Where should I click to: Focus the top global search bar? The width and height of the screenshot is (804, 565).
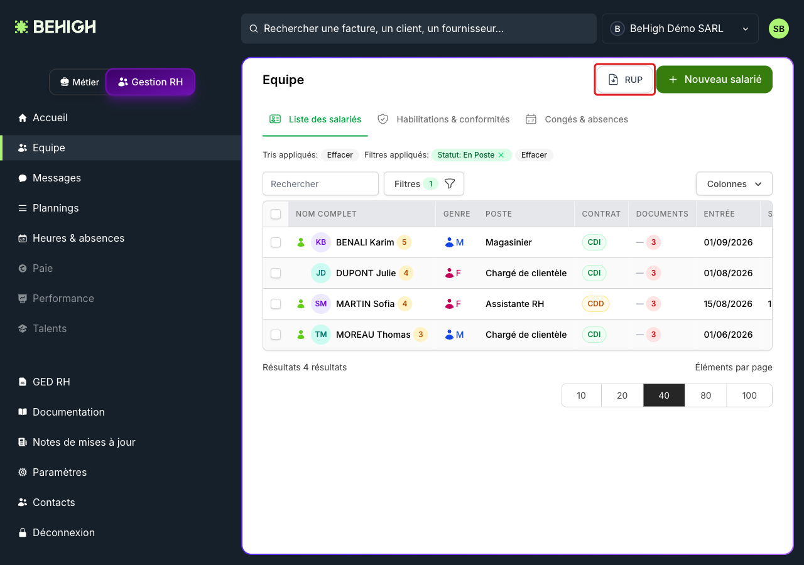pos(419,29)
